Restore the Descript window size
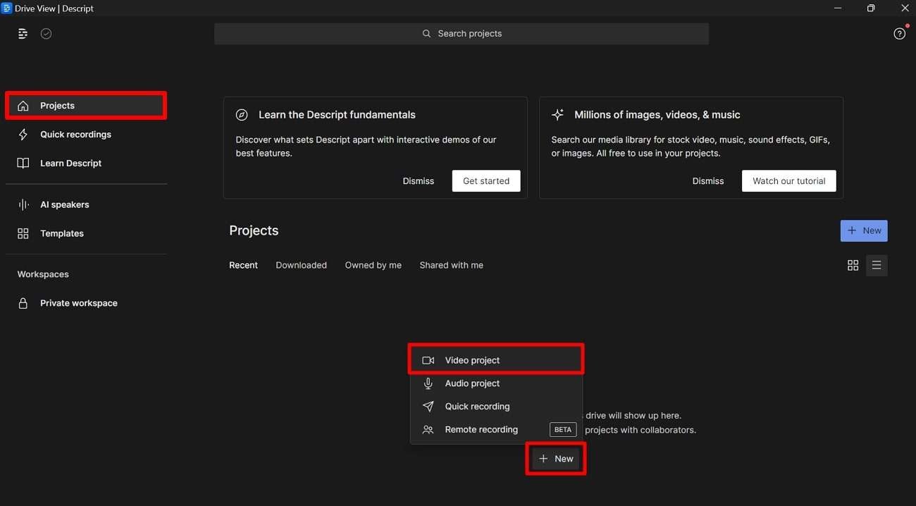This screenshot has width=916, height=506. 871,8
